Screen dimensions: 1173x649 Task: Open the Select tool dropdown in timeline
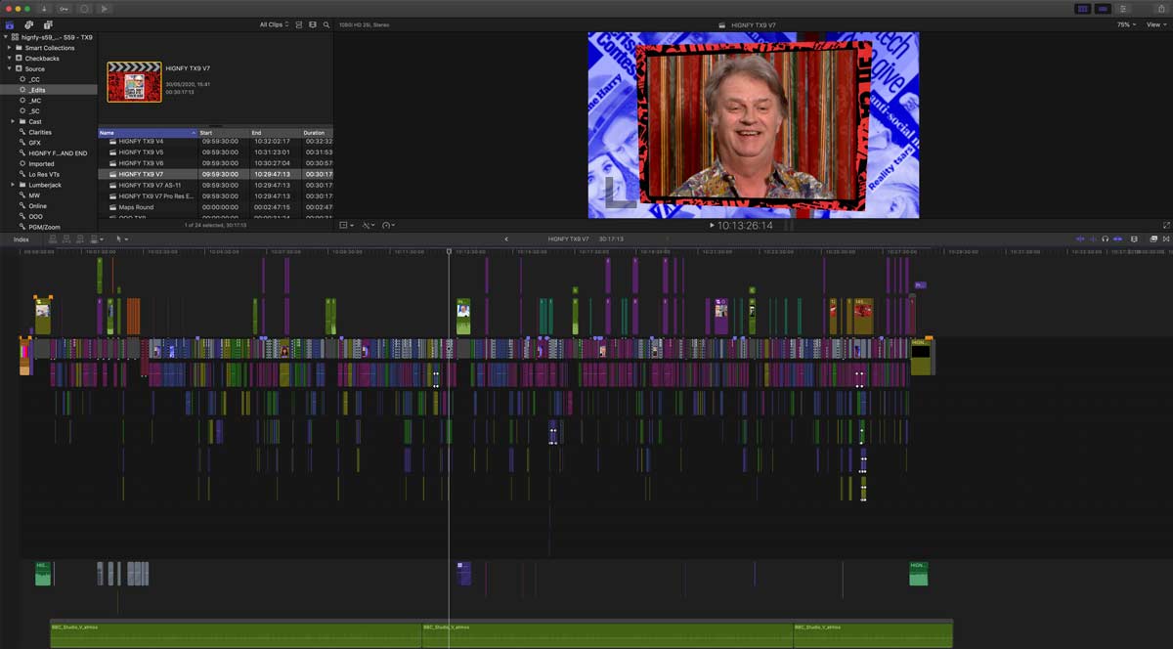tap(121, 238)
